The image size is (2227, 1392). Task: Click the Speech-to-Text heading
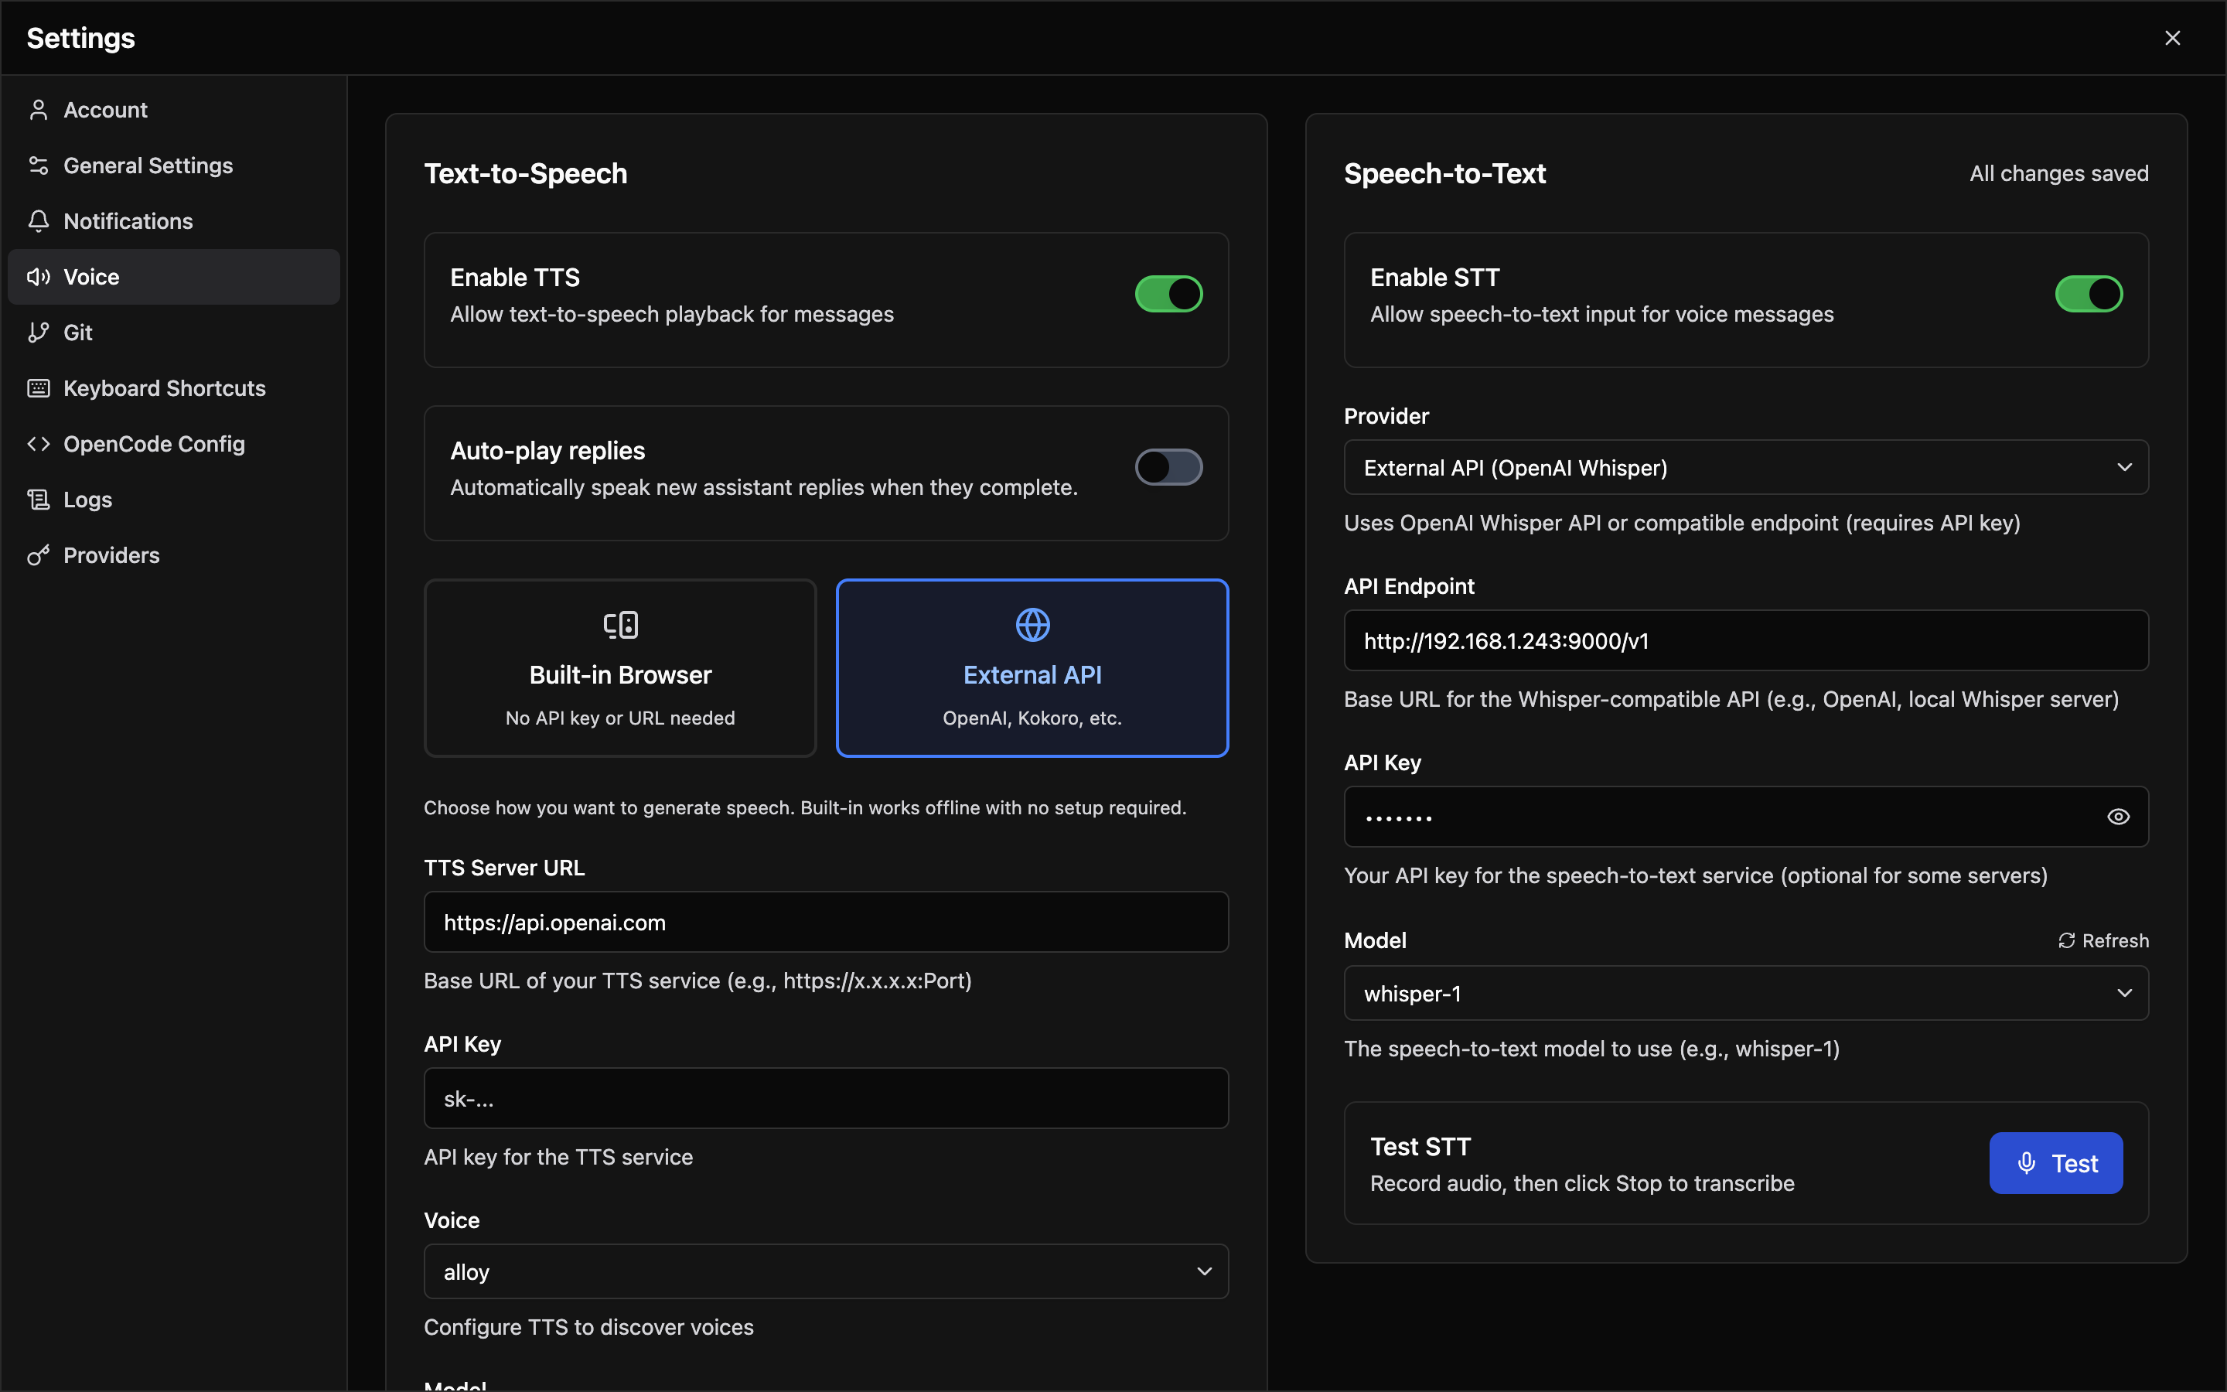pyautogui.click(x=1444, y=173)
